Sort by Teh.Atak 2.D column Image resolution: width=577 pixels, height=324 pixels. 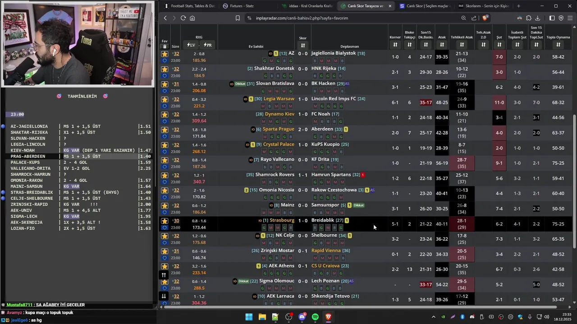[483, 45]
